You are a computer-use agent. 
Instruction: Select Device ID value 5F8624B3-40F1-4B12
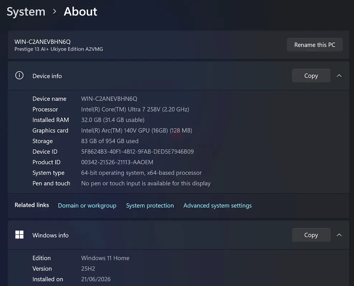[x=137, y=152]
